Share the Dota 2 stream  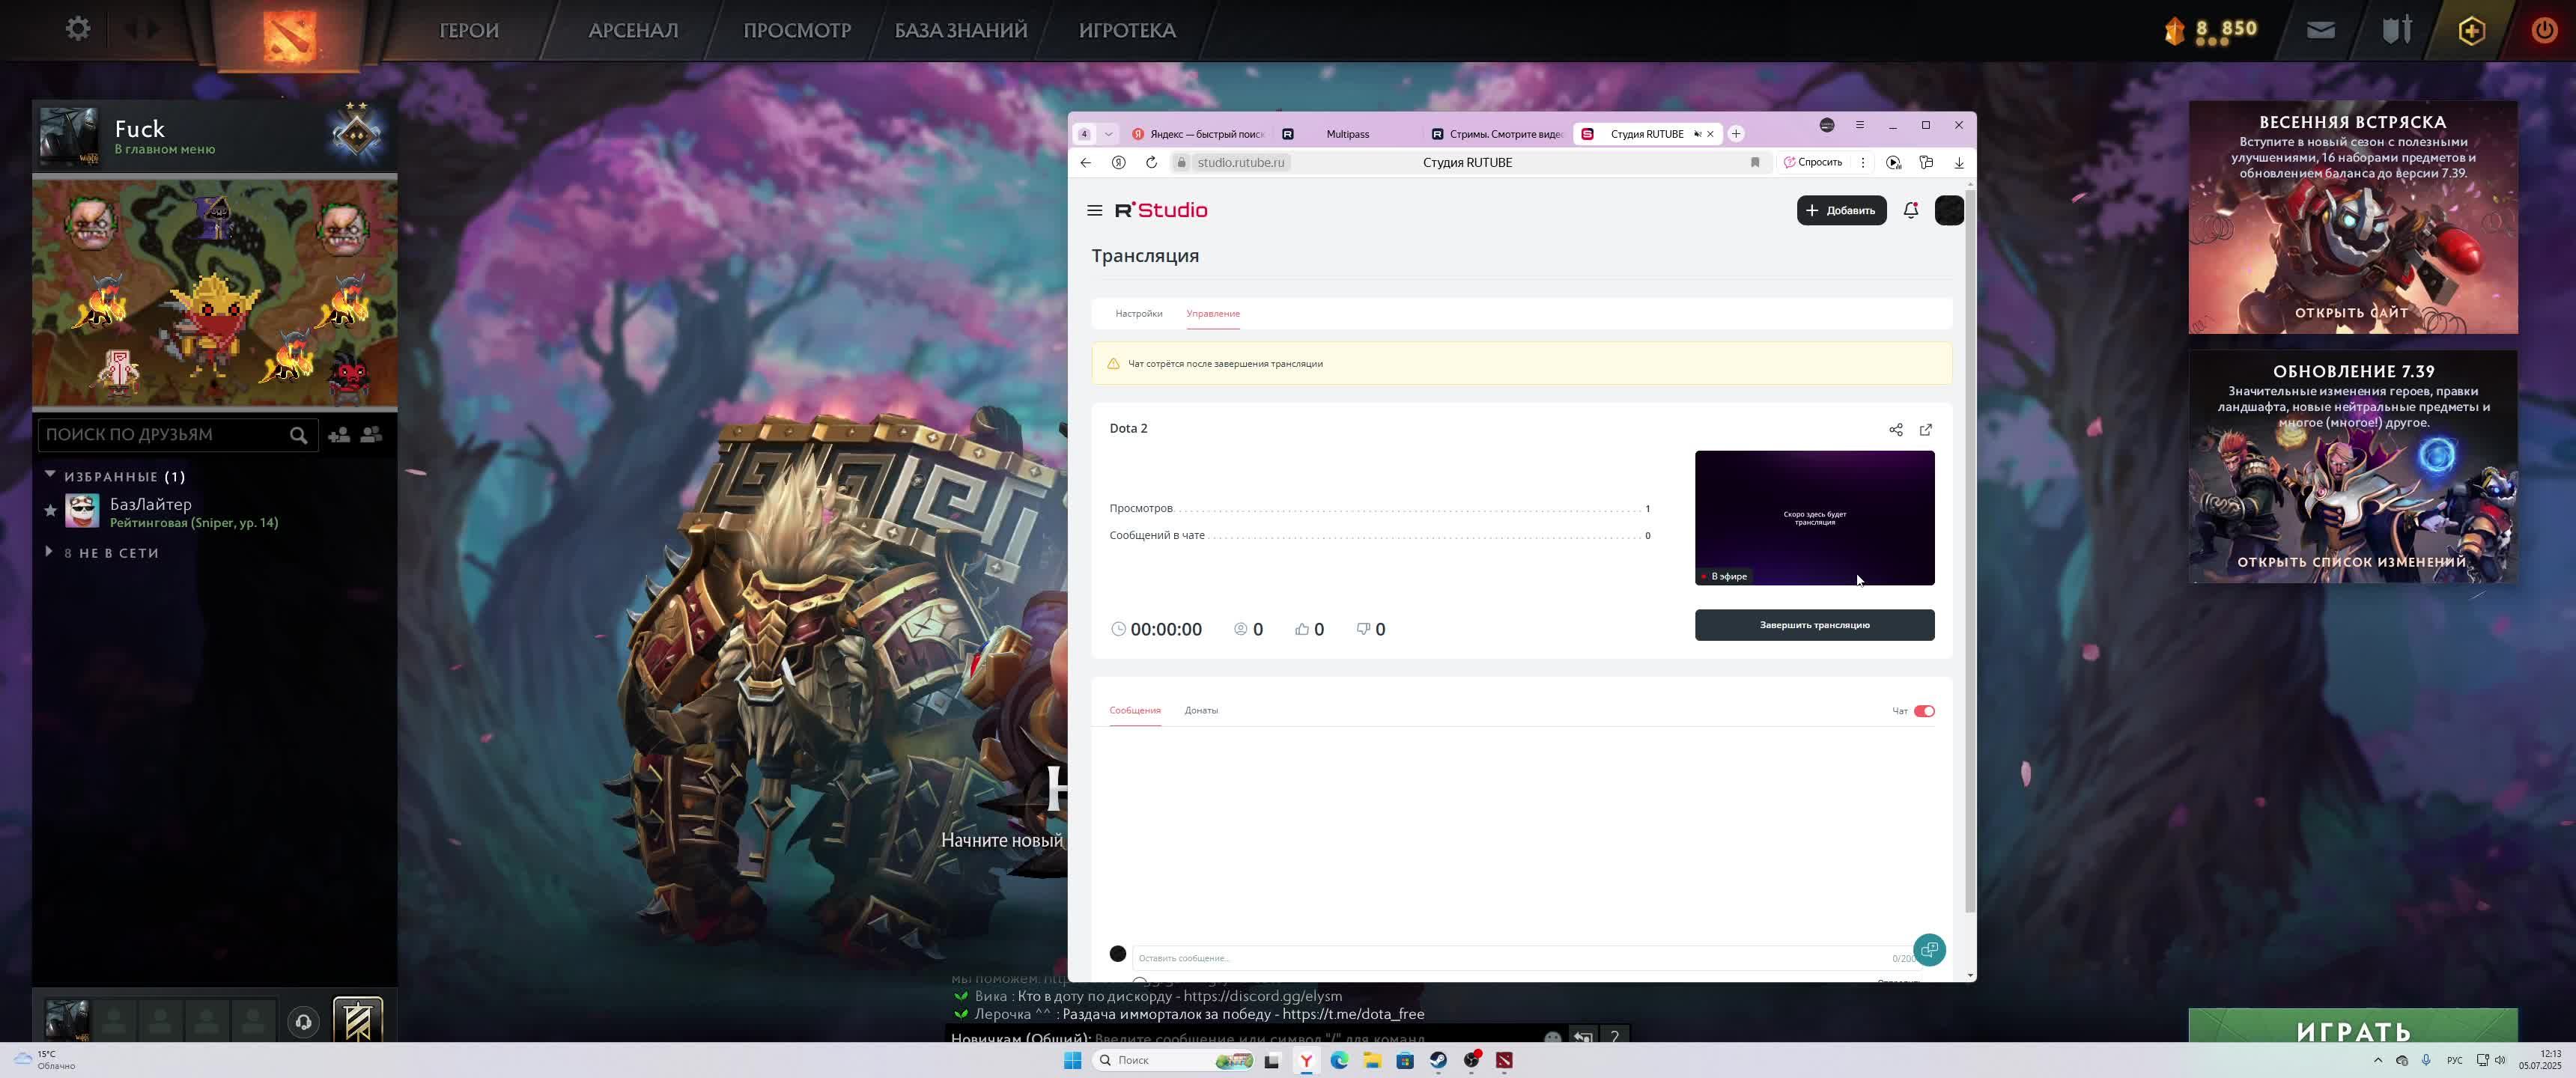tap(1895, 429)
